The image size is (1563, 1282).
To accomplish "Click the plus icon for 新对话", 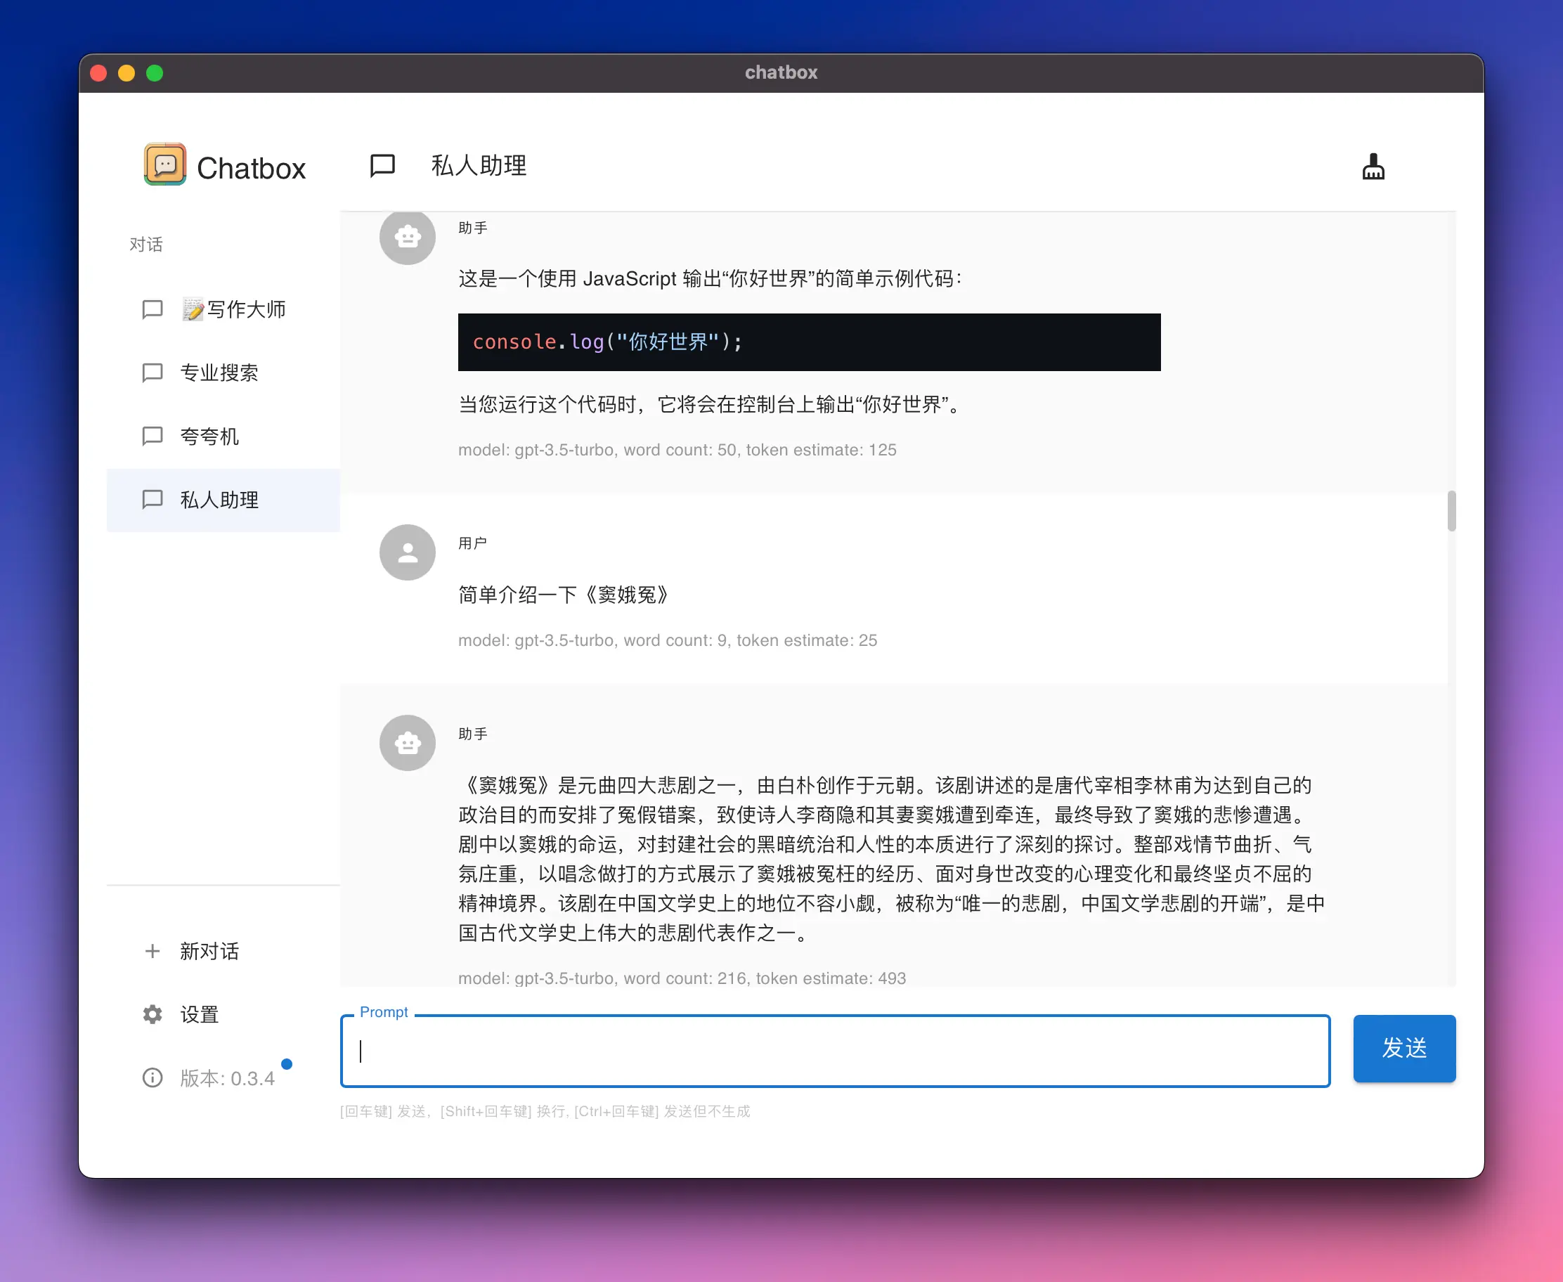I will (153, 951).
